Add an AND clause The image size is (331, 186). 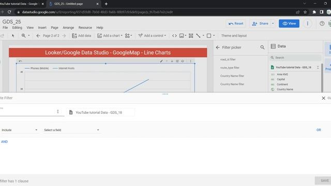pyautogui.click(x=4, y=142)
